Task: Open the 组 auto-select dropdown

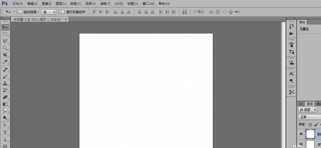Action: tap(48, 12)
